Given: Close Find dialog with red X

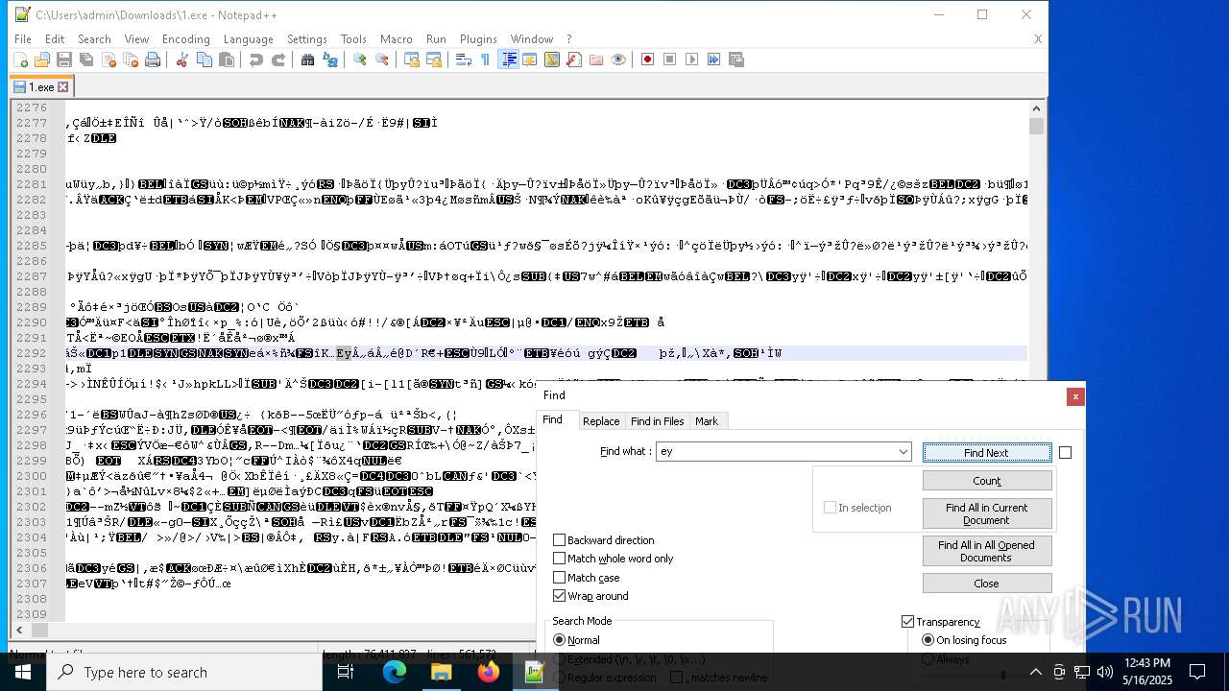Looking at the screenshot, I should pos(1075,395).
